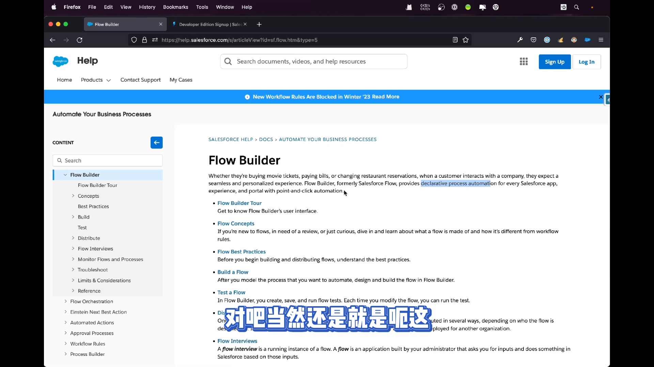Toggle the Distribute sidebar section
The width and height of the screenshot is (654, 367).
tap(73, 238)
